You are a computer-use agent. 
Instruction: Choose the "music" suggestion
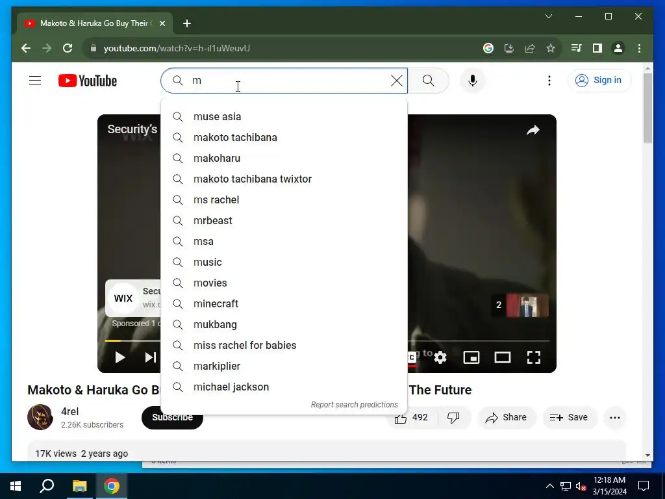click(284, 262)
